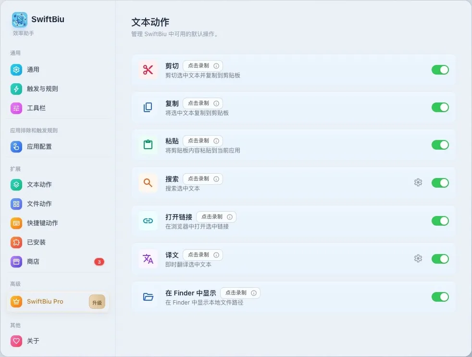Click info icon next to 译文 shortcut
The width and height of the screenshot is (472, 357).
216,255
